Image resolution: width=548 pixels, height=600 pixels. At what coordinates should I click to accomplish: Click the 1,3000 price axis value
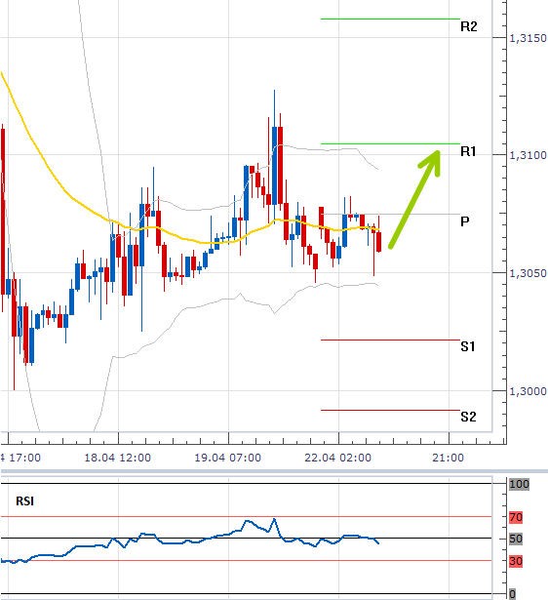pyautogui.click(x=528, y=391)
